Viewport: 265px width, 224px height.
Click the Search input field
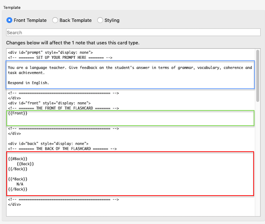click(133, 32)
